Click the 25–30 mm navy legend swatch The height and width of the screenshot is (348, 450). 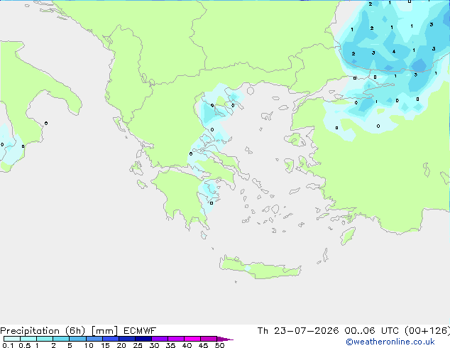(x=143, y=339)
